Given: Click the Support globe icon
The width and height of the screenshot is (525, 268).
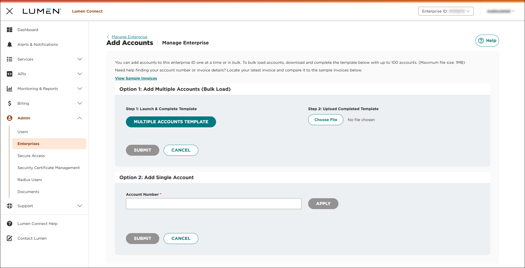Looking at the screenshot, I should click(x=10, y=206).
